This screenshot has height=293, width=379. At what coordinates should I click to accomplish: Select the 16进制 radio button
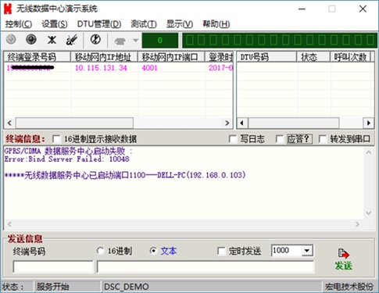click(100, 251)
